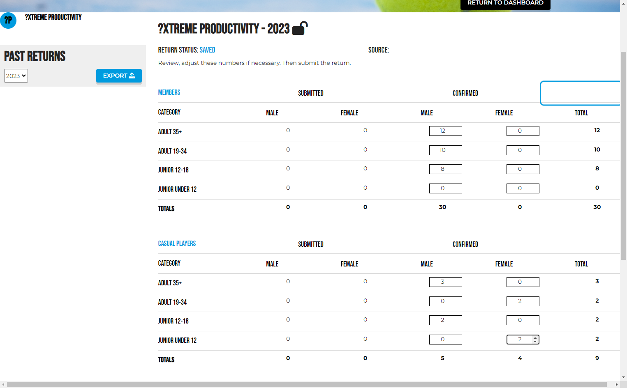
Task: Edit Casual Junior Under 12 confirmed male field
Action: pyautogui.click(x=446, y=340)
